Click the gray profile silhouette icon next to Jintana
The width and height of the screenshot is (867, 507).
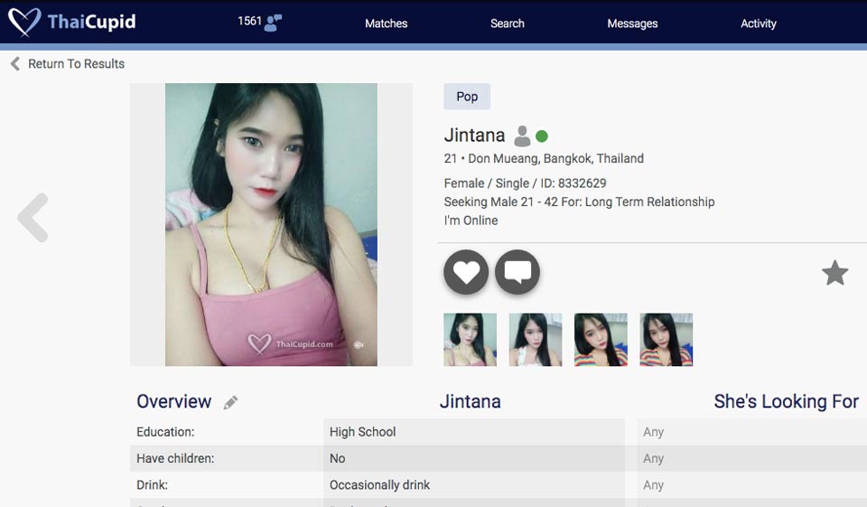(x=522, y=136)
